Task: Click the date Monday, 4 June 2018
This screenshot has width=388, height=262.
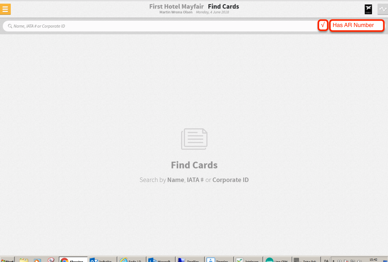Action: pos(212,12)
